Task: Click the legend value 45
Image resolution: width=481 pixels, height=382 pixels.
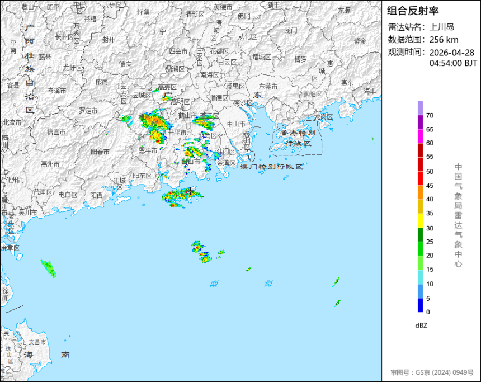Action: pyautogui.click(x=430, y=186)
